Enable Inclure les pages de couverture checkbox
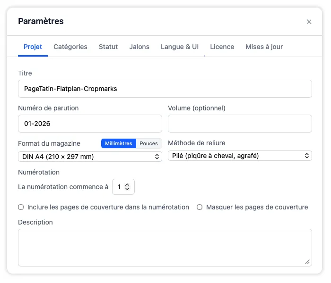The width and height of the screenshot is (331, 283). click(21, 207)
